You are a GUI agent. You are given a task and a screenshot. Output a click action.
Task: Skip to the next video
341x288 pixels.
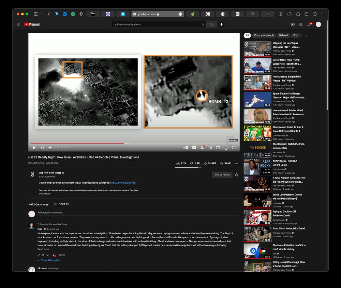click(x=42, y=148)
